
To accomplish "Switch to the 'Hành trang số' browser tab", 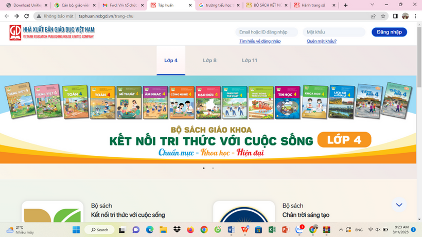I will [314, 5].
